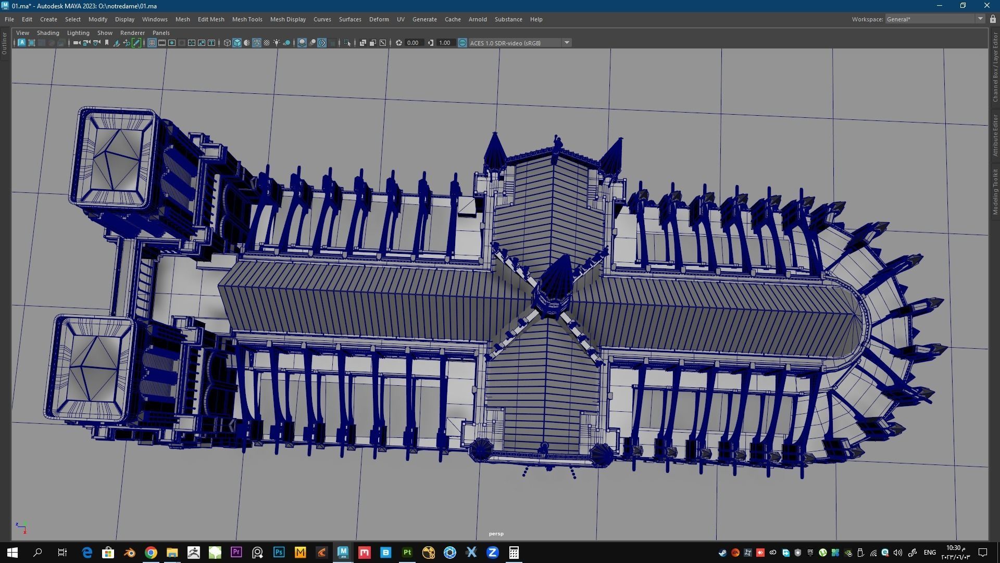The height and width of the screenshot is (563, 1000).
Task: Open the Workspace General dropdown
Action: (935, 19)
